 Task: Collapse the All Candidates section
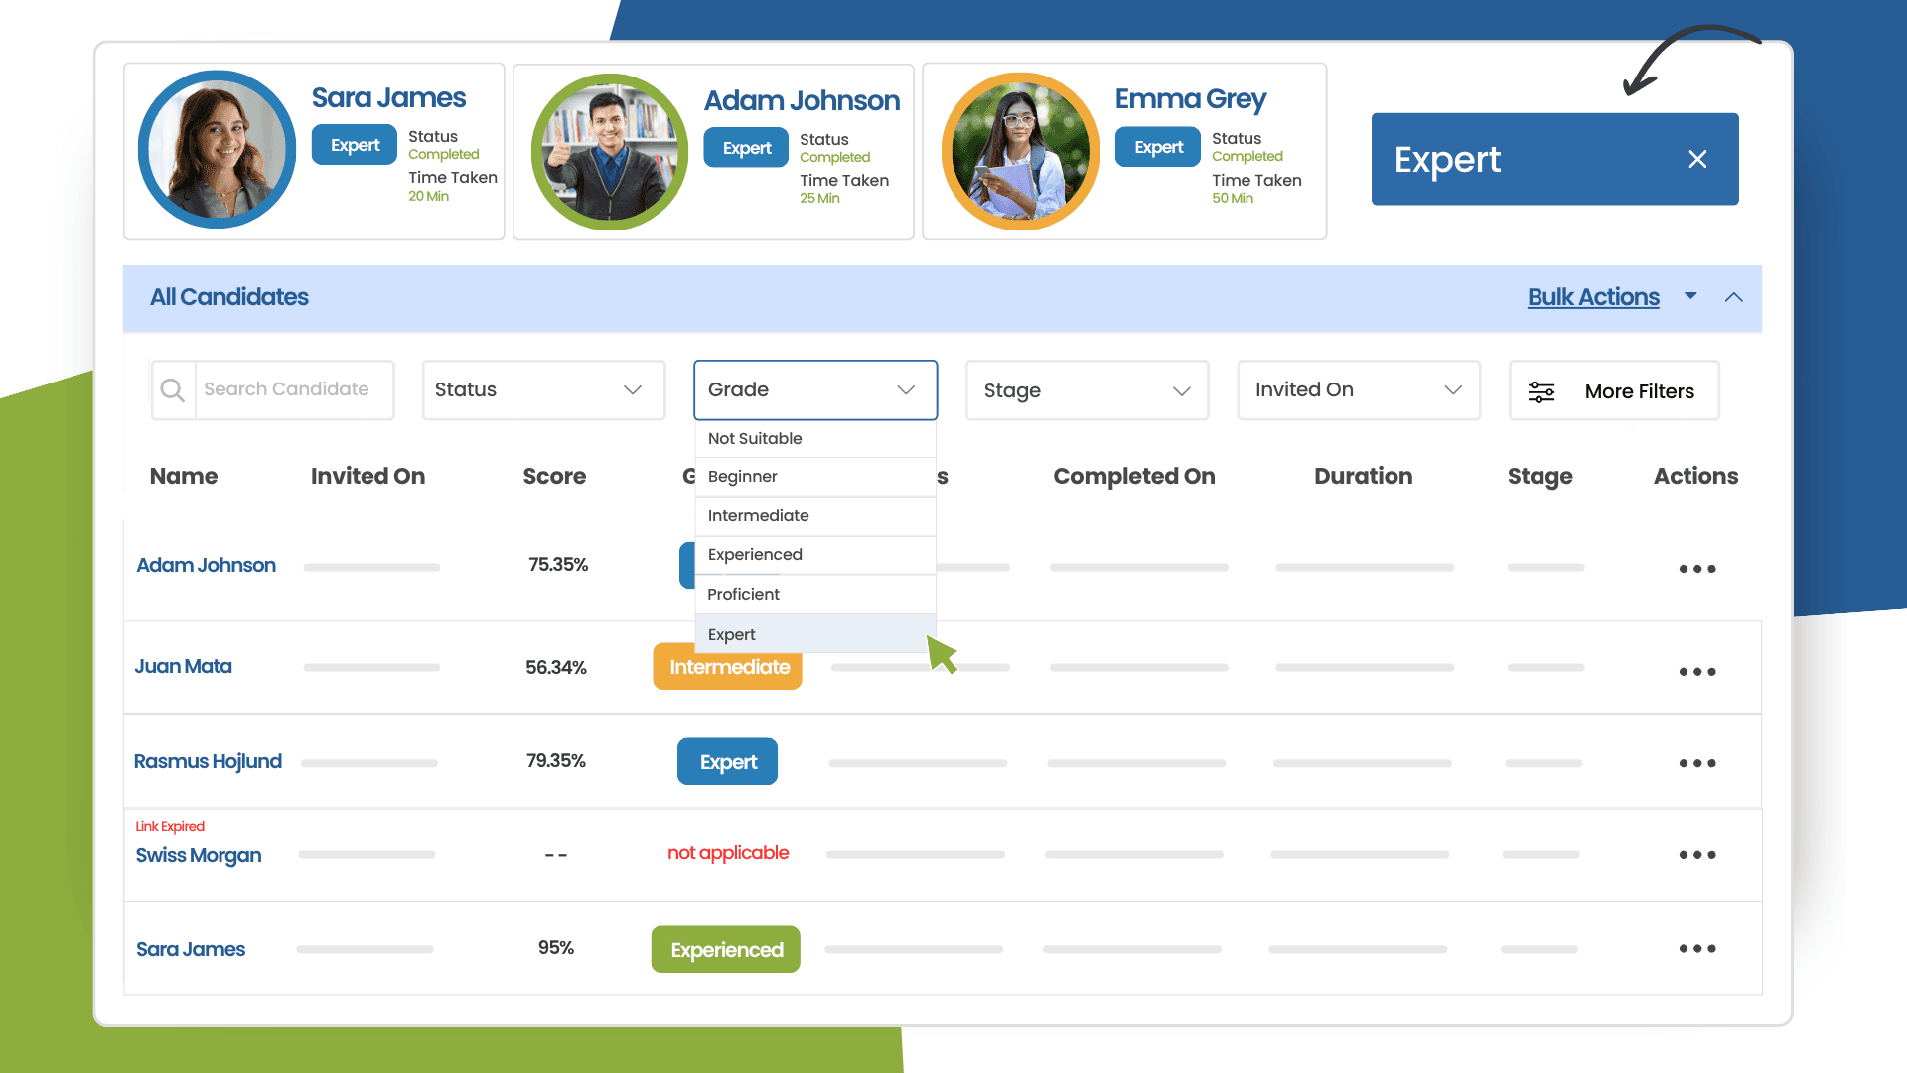tap(1734, 297)
